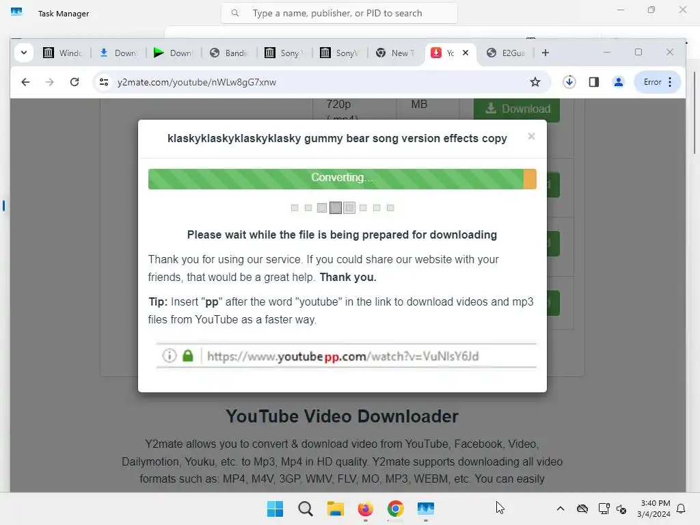Click the y2mate URL in the address bar
700x525 pixels.
196,82
